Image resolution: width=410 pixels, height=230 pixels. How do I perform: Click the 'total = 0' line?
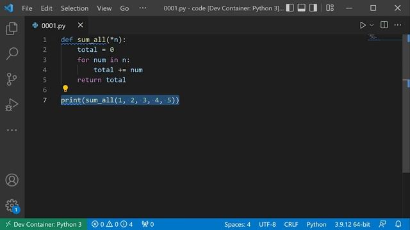[95, 50]
